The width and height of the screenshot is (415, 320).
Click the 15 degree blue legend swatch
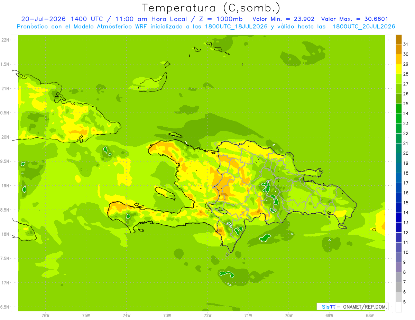(x=399, y=198)
